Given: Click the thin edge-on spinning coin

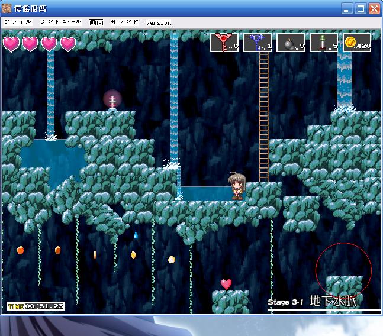Looking at the screenshot, I should click(x=95, y=254).
